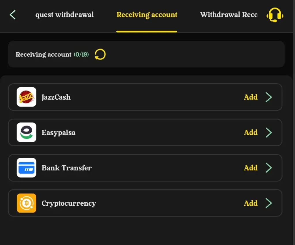Expand Easypaisa row via its chevron
The image size is (295, 245).
269,132
